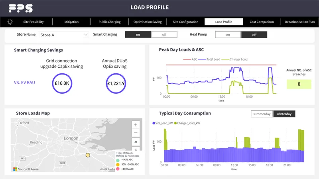The width and height of the screenshot is (319, 179).
Task: Click Oxford label on the map
Action: pyautogui.click(x=24, y=123)
